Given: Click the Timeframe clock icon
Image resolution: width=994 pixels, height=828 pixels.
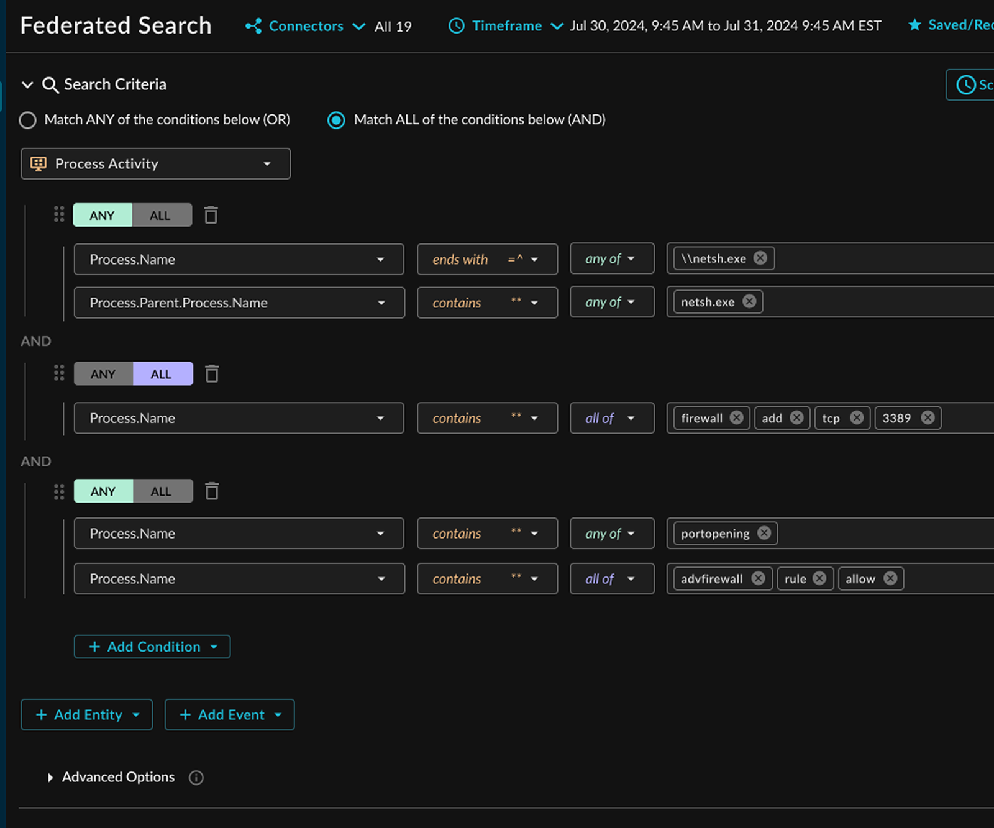Looking at the screenshot, I should [457, 26].
